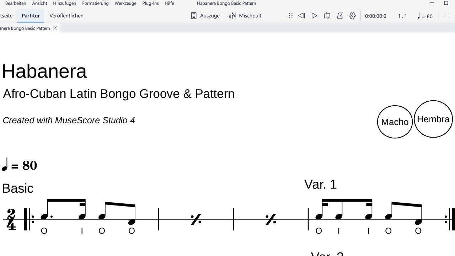This screenshot has width=455, height=256.
Task: Click the playback time 0:00:00:0 field
Action: point(376,16)
